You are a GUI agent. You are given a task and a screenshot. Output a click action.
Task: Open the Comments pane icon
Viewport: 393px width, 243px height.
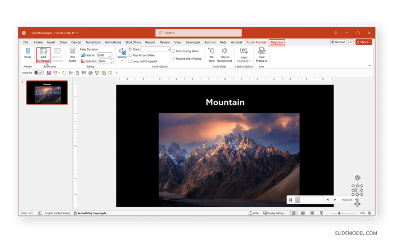click(x=351, y=42)
